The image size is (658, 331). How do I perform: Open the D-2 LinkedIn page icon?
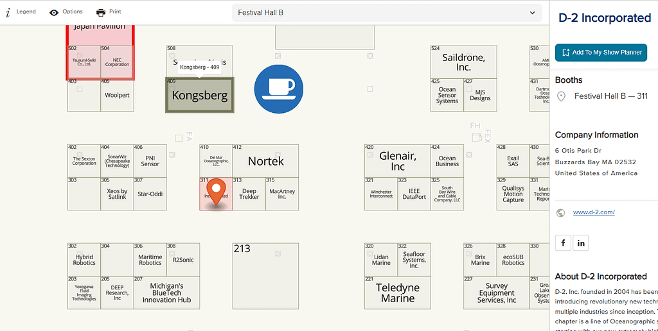point(581,243)
